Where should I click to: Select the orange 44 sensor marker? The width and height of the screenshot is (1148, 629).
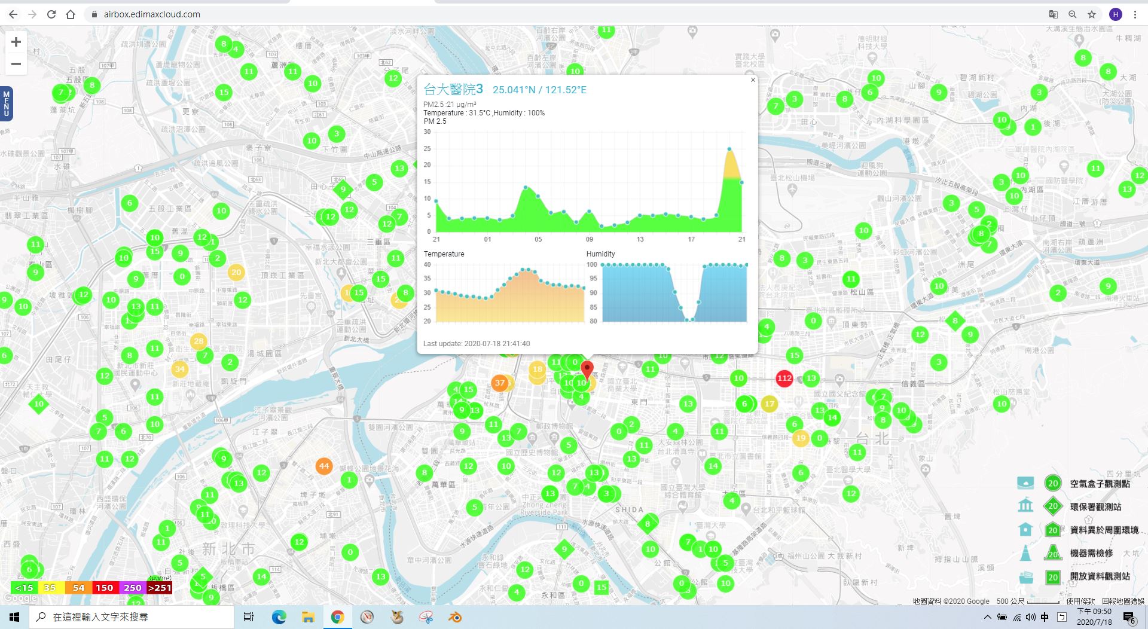(x=324, y=466)
